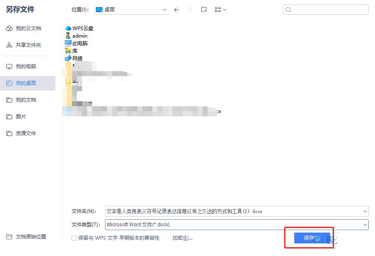Click the 库 library icon
The height and width of the screenshot is (256, 375).
point(68,51)
